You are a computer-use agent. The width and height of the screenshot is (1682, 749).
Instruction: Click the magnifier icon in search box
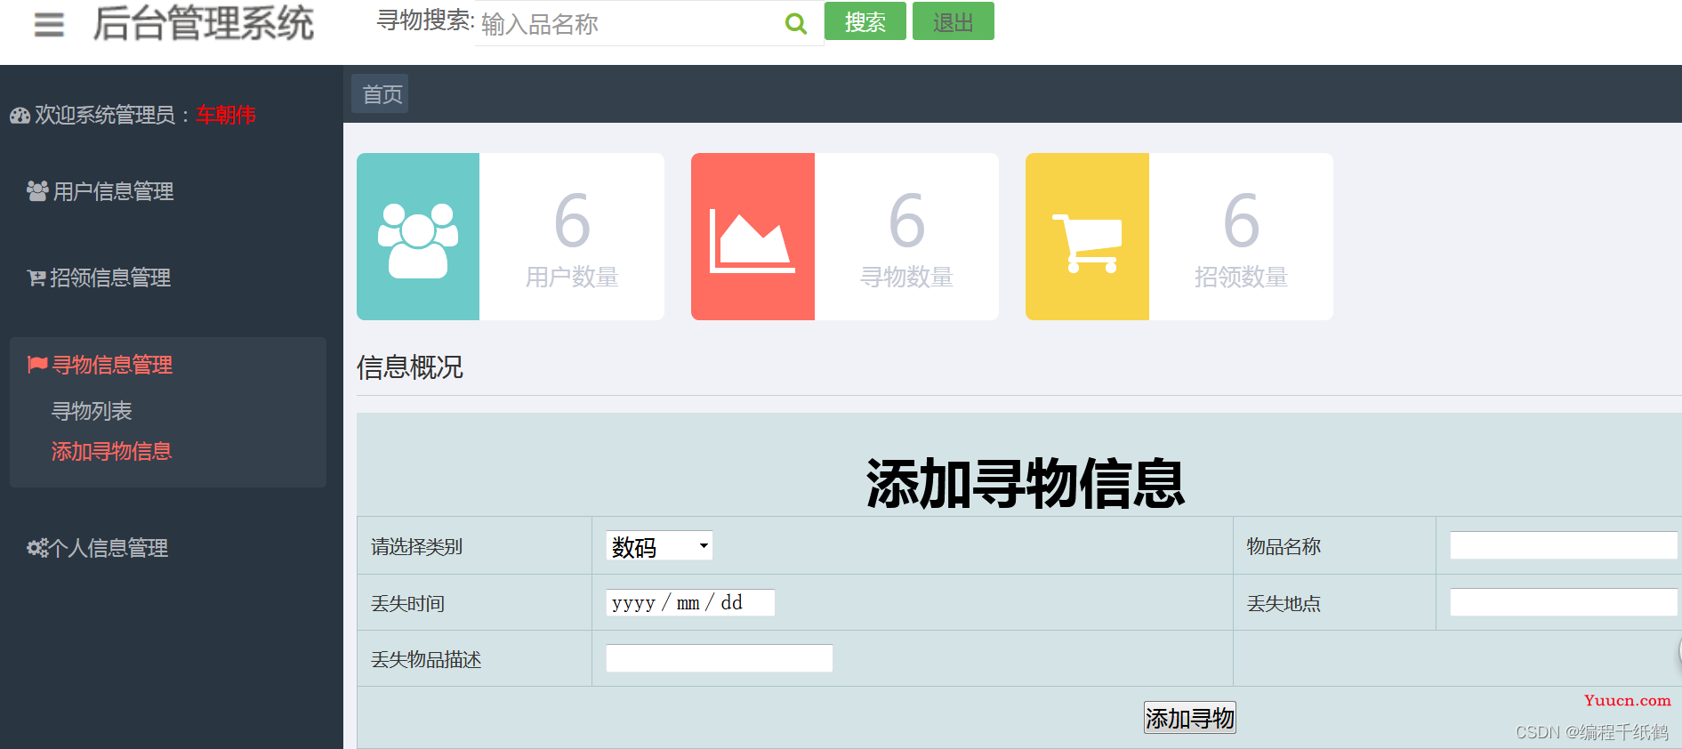pos(796,24)
